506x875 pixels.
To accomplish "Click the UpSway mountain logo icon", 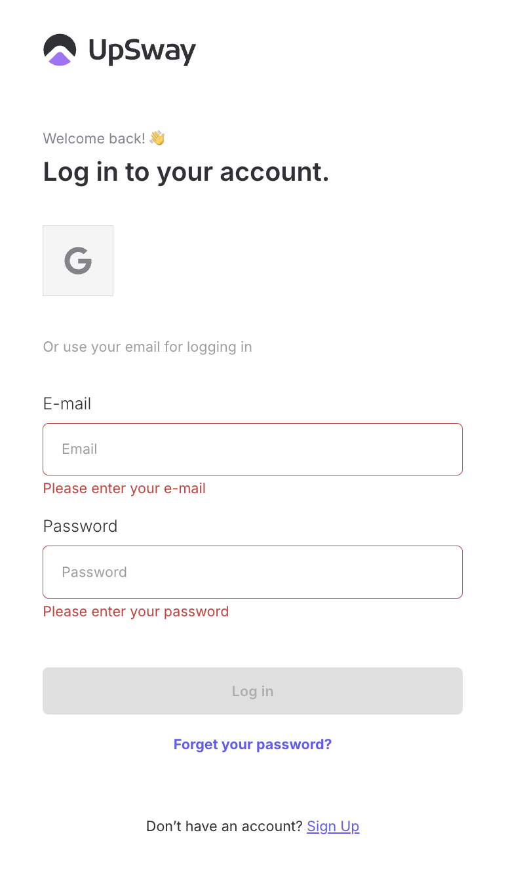I will click(60, 50).
